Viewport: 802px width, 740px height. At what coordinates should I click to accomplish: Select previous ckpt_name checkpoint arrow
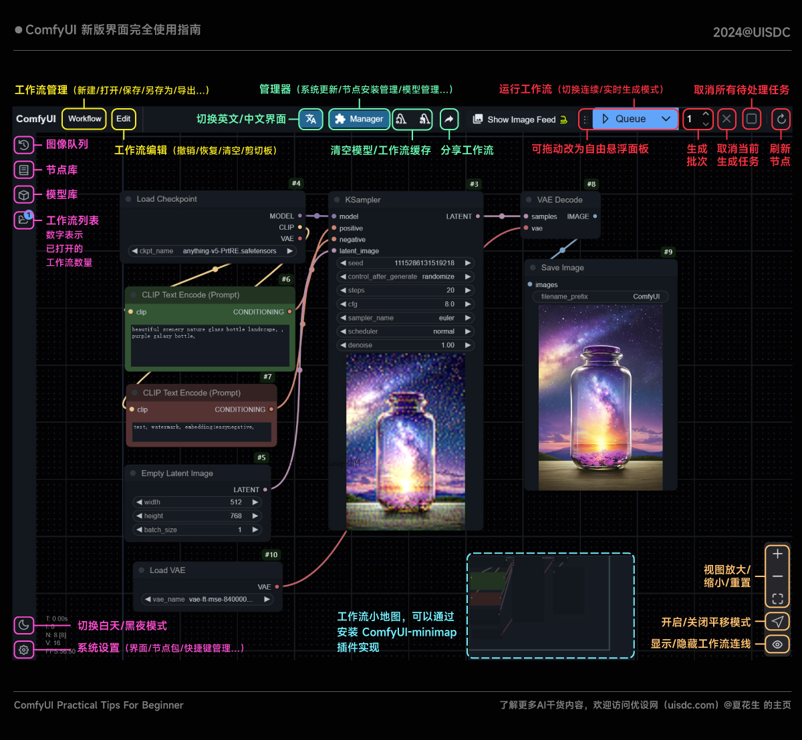(x=134, y=251)
